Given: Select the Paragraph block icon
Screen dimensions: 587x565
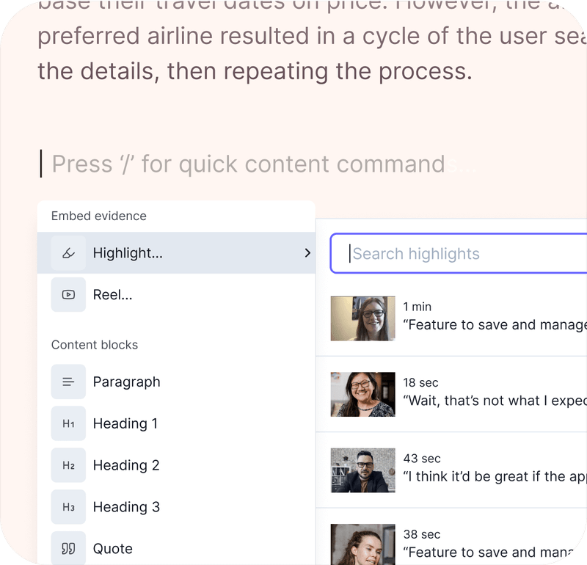Looking at the screenshot, I should click(x=68, y=382).
